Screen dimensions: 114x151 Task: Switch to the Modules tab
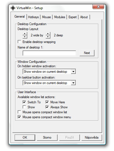pos(60,17)
